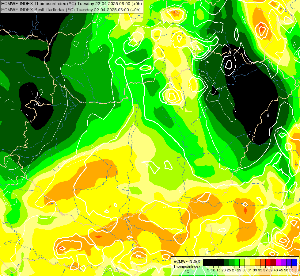Select orange-red legend swatch between 35 and 37

(263, 262)
